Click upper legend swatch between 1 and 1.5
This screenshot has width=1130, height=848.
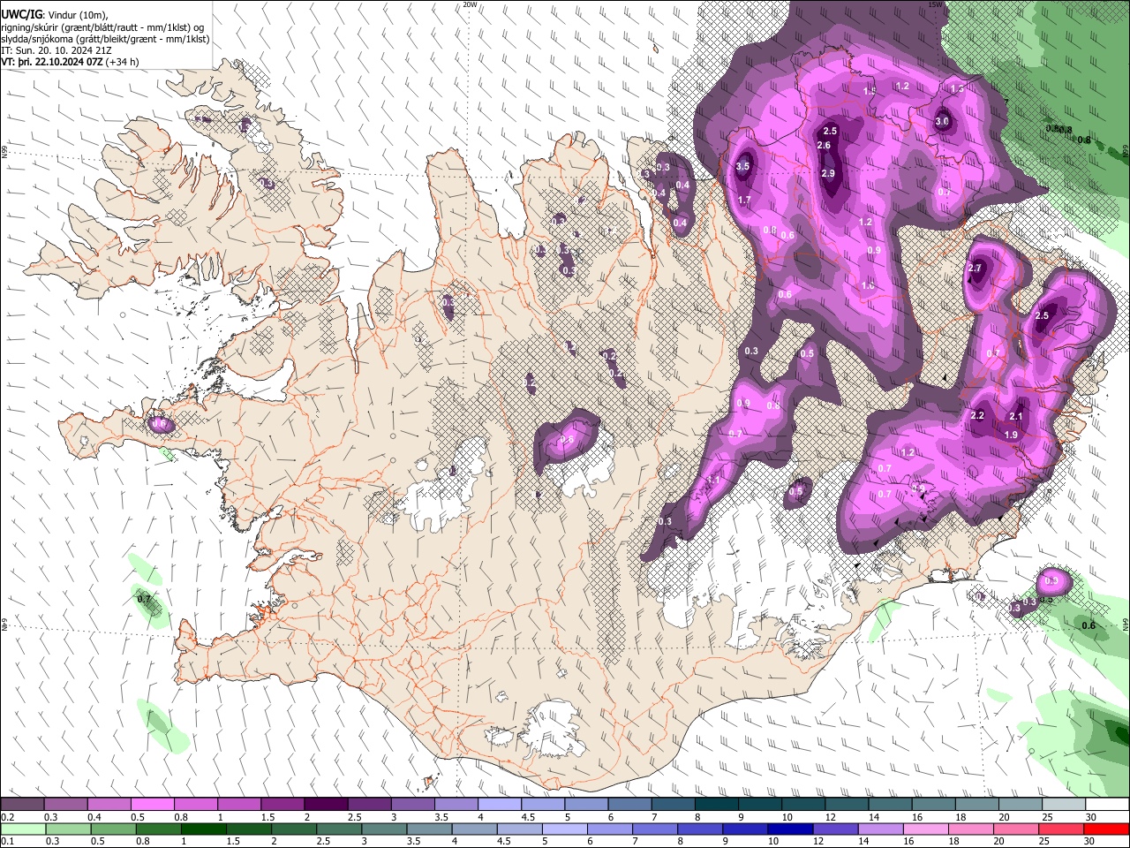point(238,805)
